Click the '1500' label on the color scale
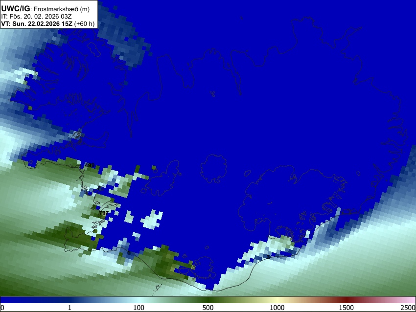The width and height of the screenshot is (416, 312). coord(347,308)
